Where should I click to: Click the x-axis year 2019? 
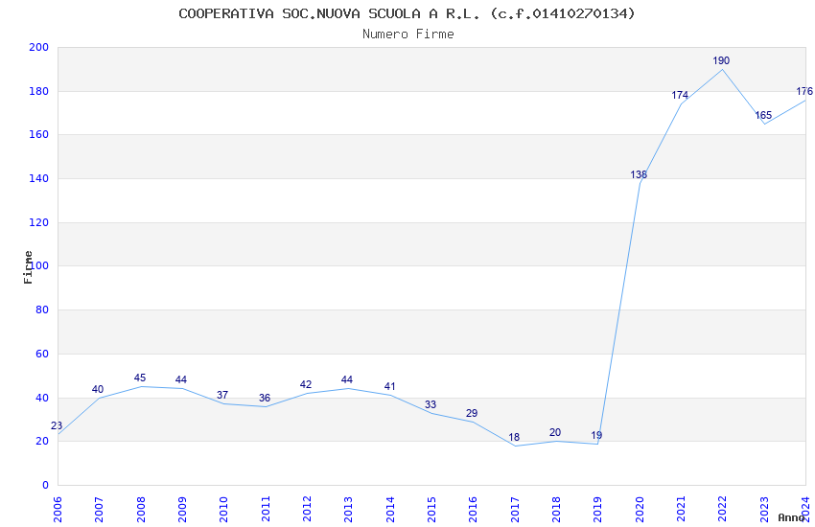(x=597, y=510)
